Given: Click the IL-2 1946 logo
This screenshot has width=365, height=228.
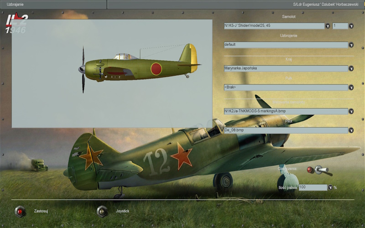Looking at the screenshot, I should click(x=16, y=23).
